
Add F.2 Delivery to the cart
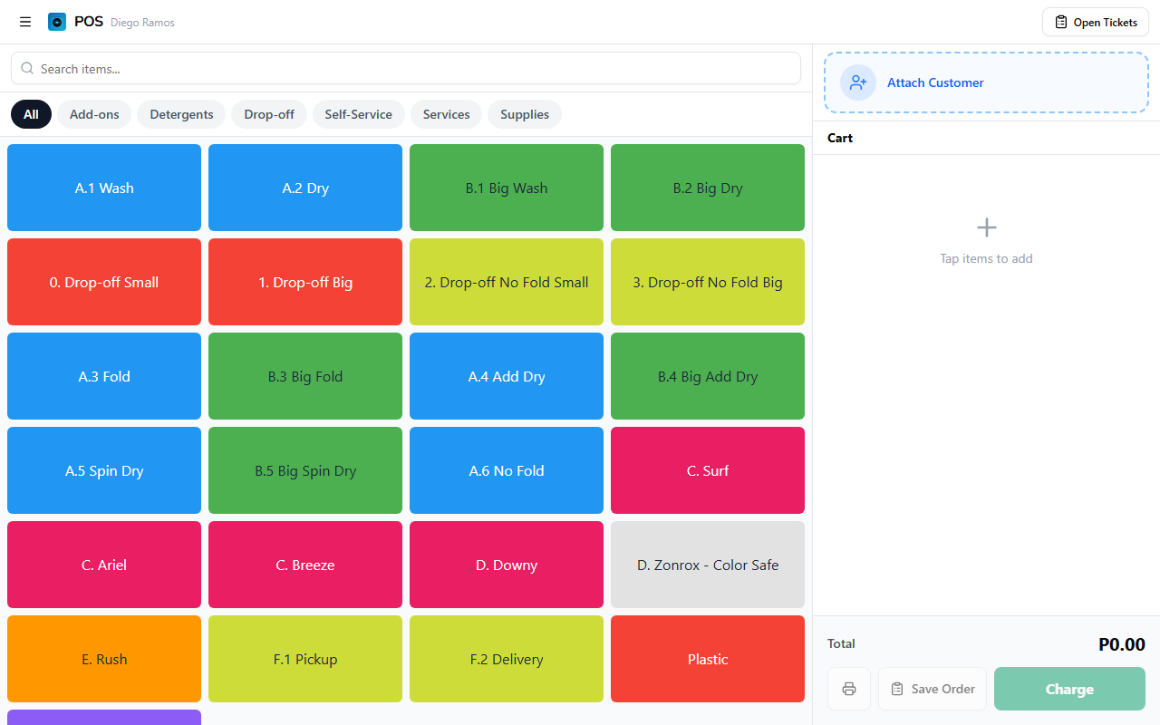[x=507, y=659]
